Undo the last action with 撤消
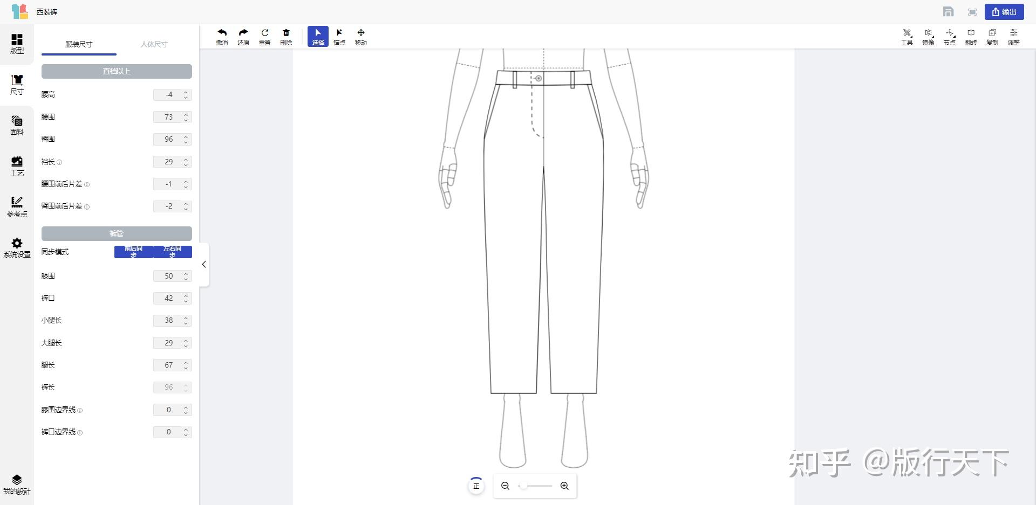The image size is (1036, 505). pyautogui.click(x=222, y=37)
